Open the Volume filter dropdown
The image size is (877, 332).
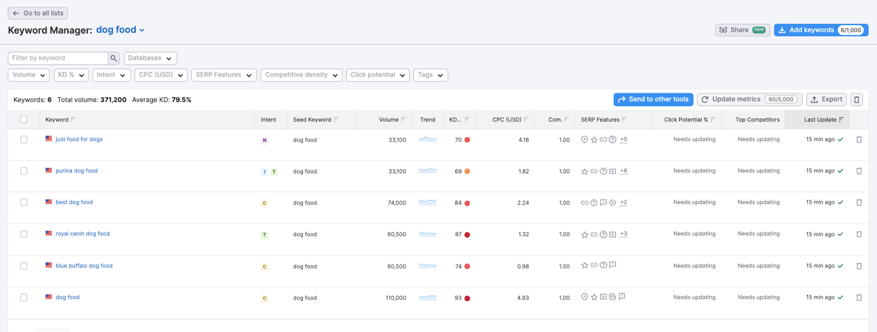(29, 75)
